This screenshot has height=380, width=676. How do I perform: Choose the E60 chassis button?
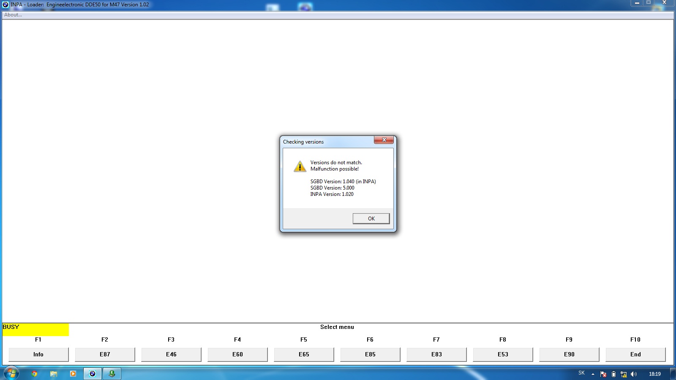237,354
